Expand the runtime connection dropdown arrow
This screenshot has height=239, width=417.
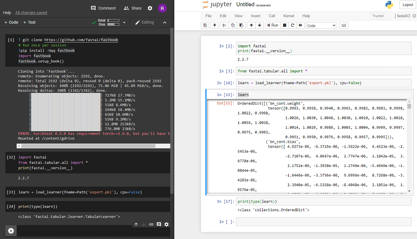[124, 23]
